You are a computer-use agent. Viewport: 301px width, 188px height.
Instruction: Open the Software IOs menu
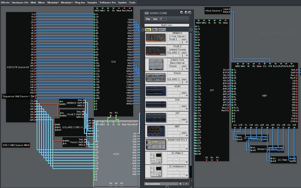(x=108, y=2)
